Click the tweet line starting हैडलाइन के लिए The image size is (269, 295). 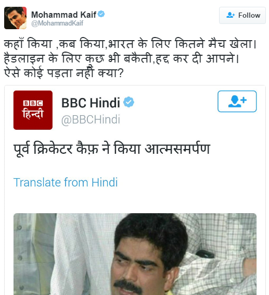tap(121, 58)
